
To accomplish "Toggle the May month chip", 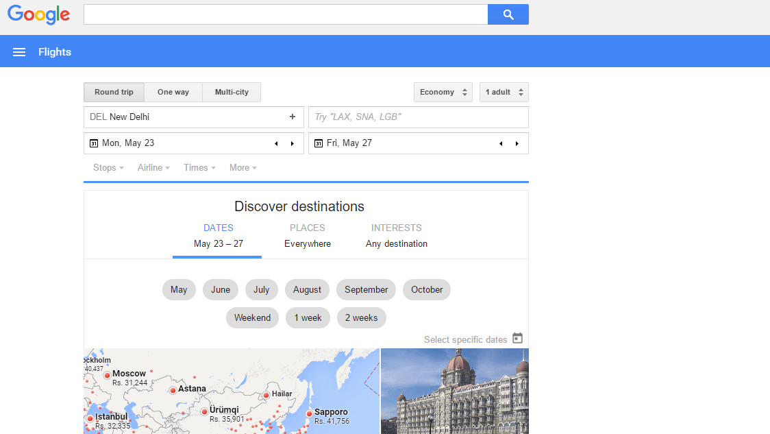I will pyautogui.click(x=179, y=289).
